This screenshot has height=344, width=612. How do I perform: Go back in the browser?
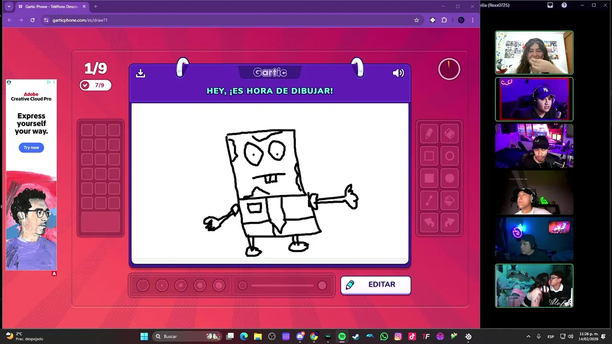click(x=9, y=20)
